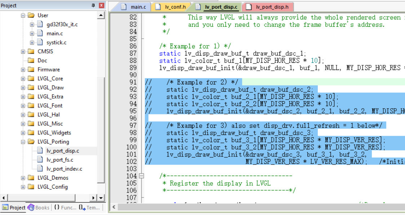Open the Templates tab

(89, 207)
